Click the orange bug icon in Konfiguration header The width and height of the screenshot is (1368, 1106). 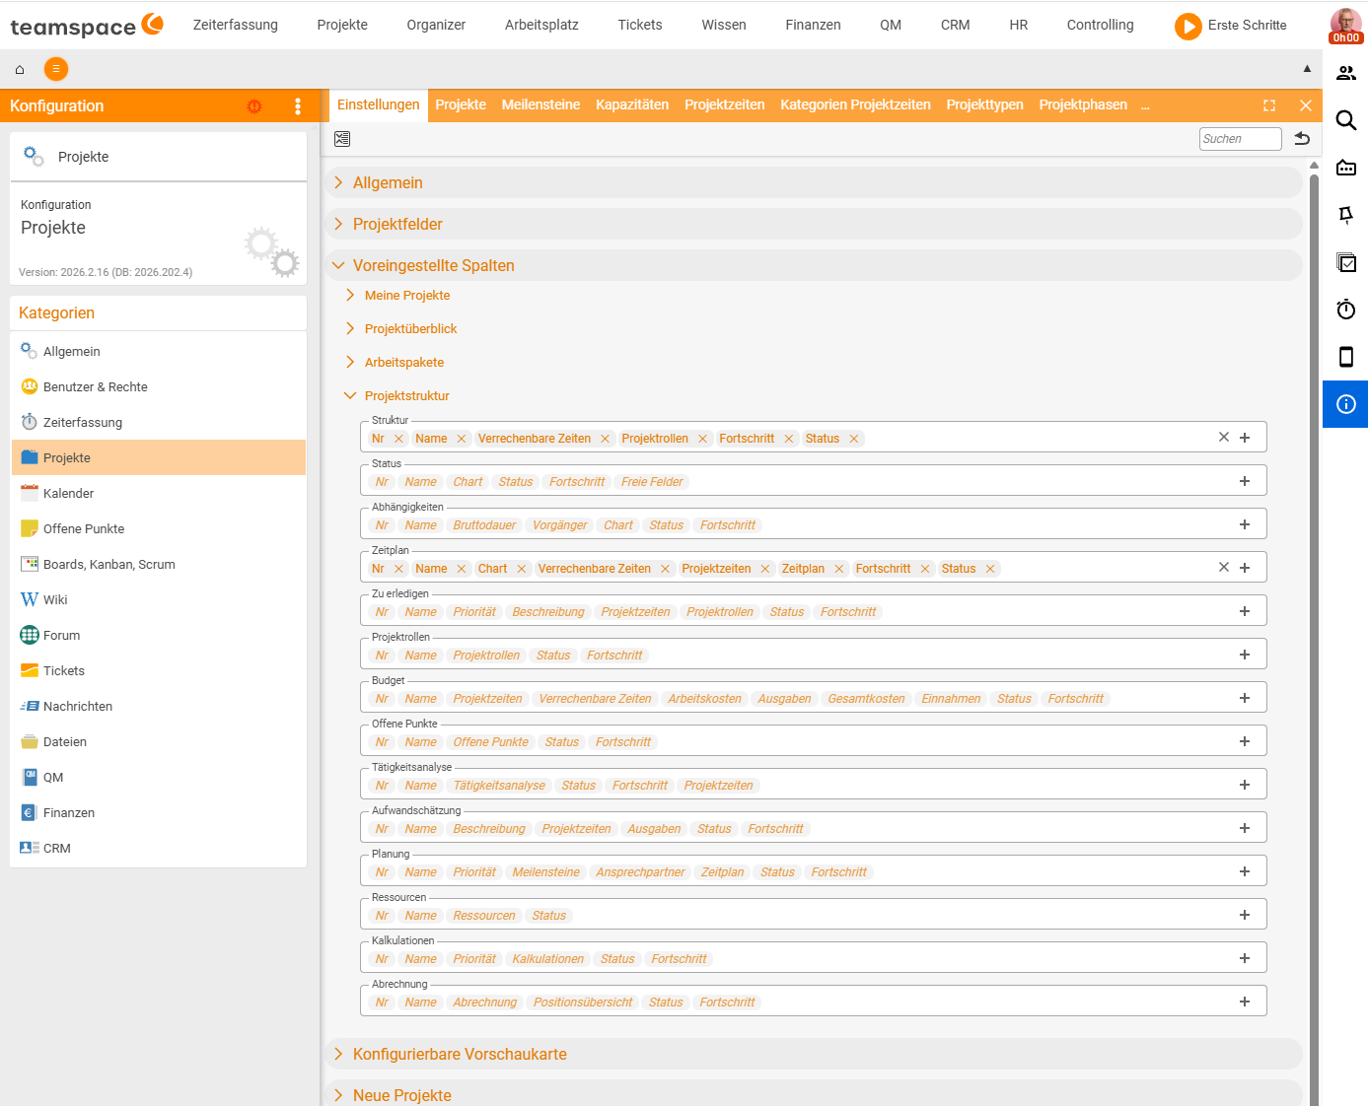point(254,106)
